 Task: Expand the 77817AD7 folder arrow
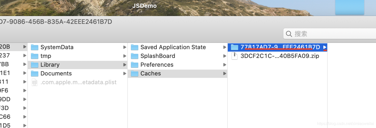325,47
